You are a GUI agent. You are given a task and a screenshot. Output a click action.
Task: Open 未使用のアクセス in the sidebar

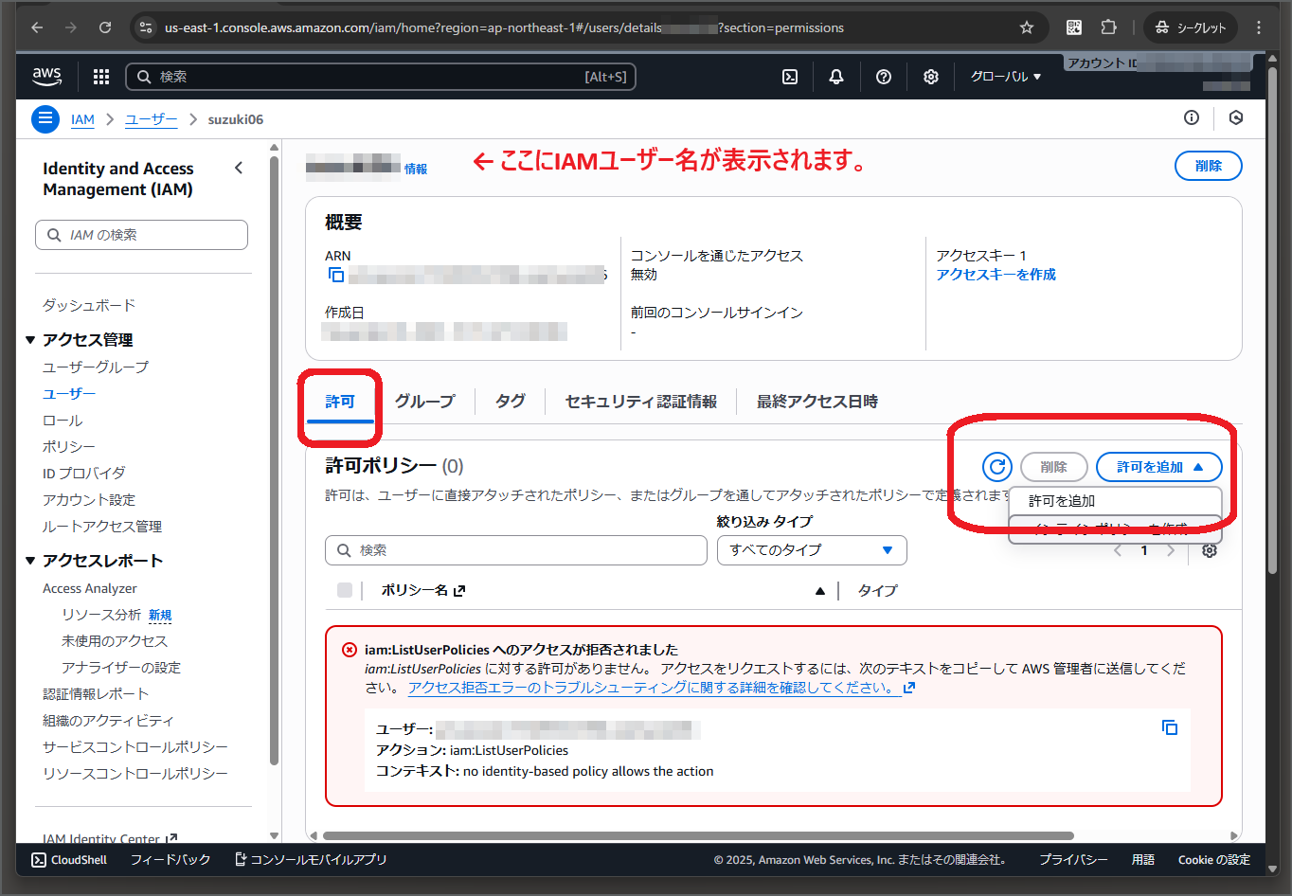click(x=115, y=641)
